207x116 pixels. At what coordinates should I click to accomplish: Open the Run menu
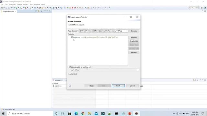coord(31,5)
